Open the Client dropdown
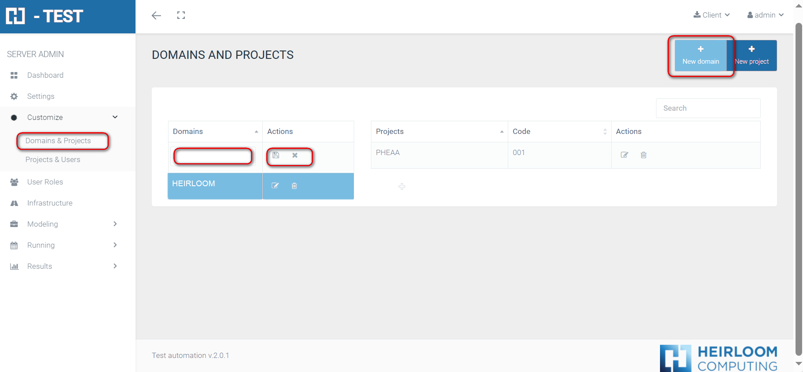803x372 pixels. tap(711, 15)
